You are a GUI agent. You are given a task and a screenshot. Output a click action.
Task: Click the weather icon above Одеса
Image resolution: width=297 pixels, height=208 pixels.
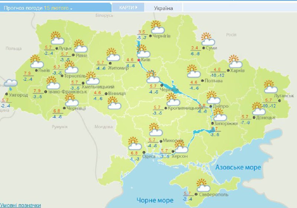[x=134, y=144]
